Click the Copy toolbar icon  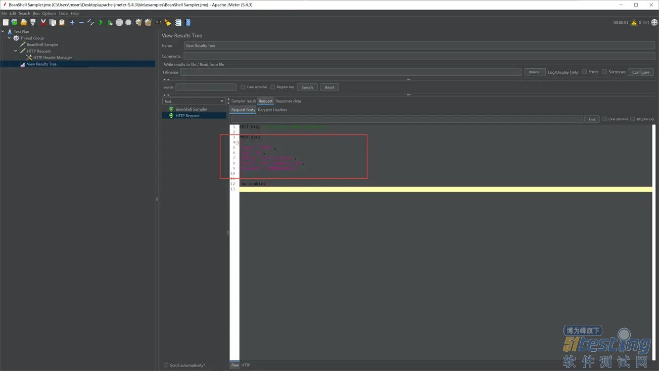[x=53, y=22]
